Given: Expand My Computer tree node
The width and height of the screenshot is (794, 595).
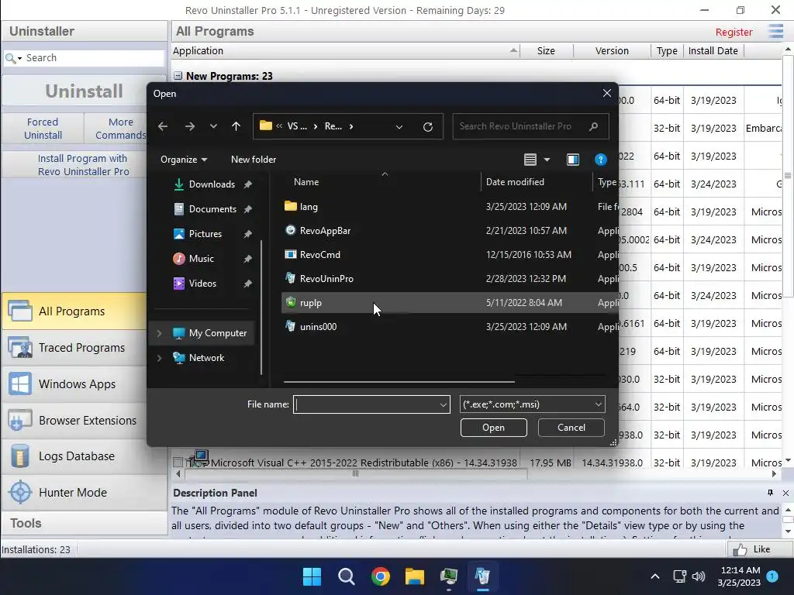Looking at the screenshot, I should click(x=160, y=333).
